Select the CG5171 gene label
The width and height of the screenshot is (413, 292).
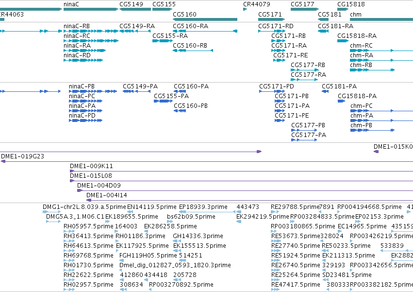[x=270, y=14]
